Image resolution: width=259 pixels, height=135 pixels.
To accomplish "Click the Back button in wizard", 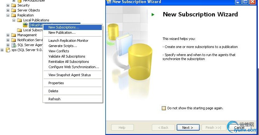I will [x=163, y=128].
